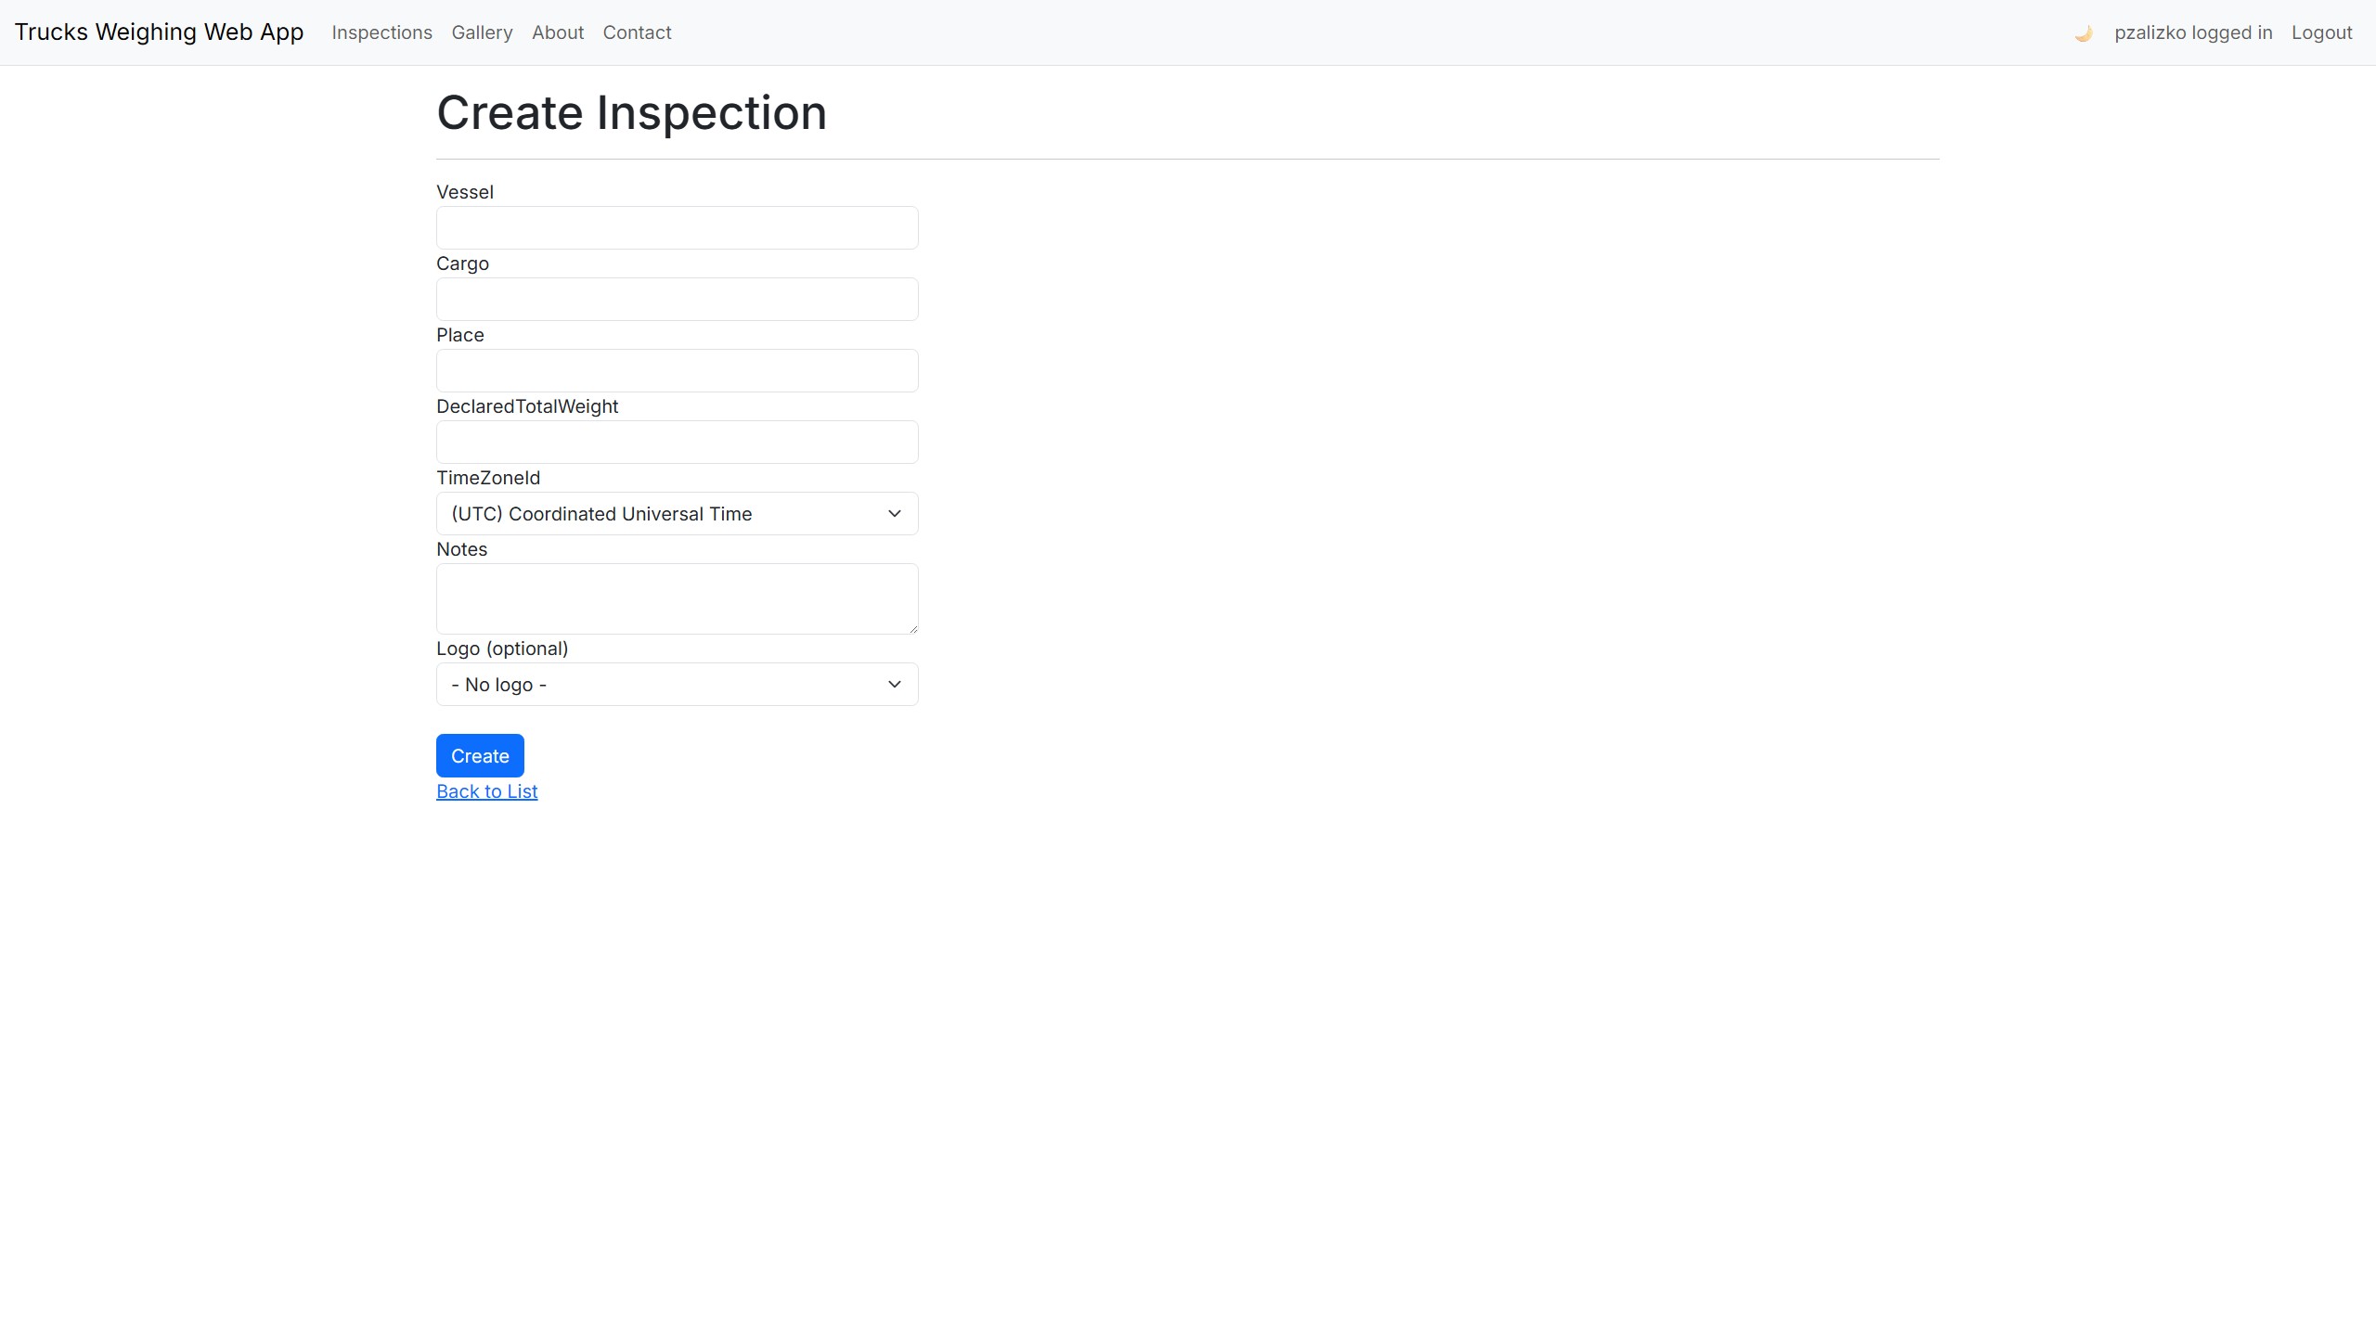The width and height of the screenshot is (2376, 1336).
Task: Navigate to the Contact page
Action: (x=637, y=32)
